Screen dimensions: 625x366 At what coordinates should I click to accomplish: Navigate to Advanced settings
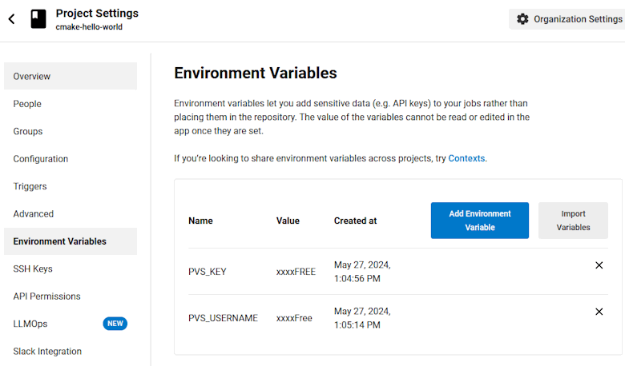pyautogui.click(x=34, y=214)
